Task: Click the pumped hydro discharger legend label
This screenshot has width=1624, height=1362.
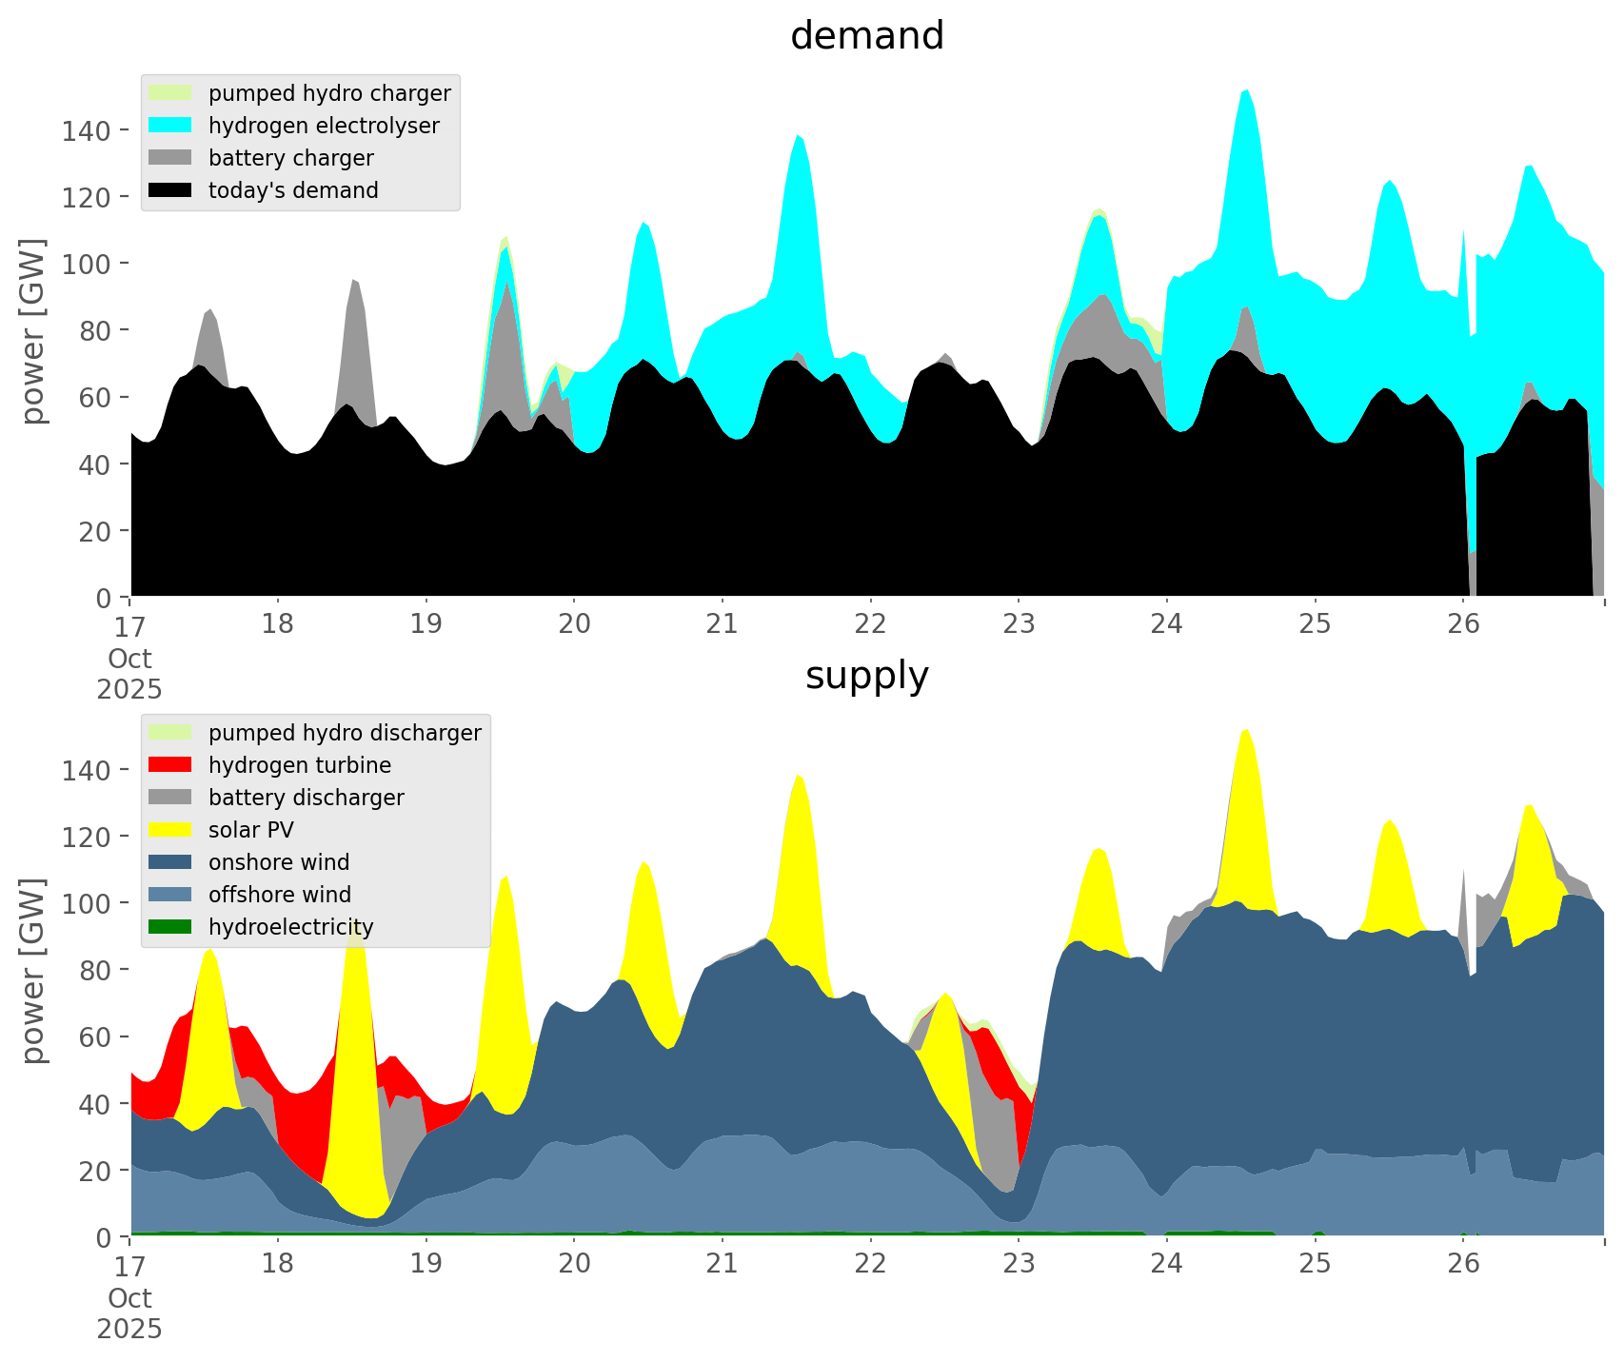Action: pos(345,733)
